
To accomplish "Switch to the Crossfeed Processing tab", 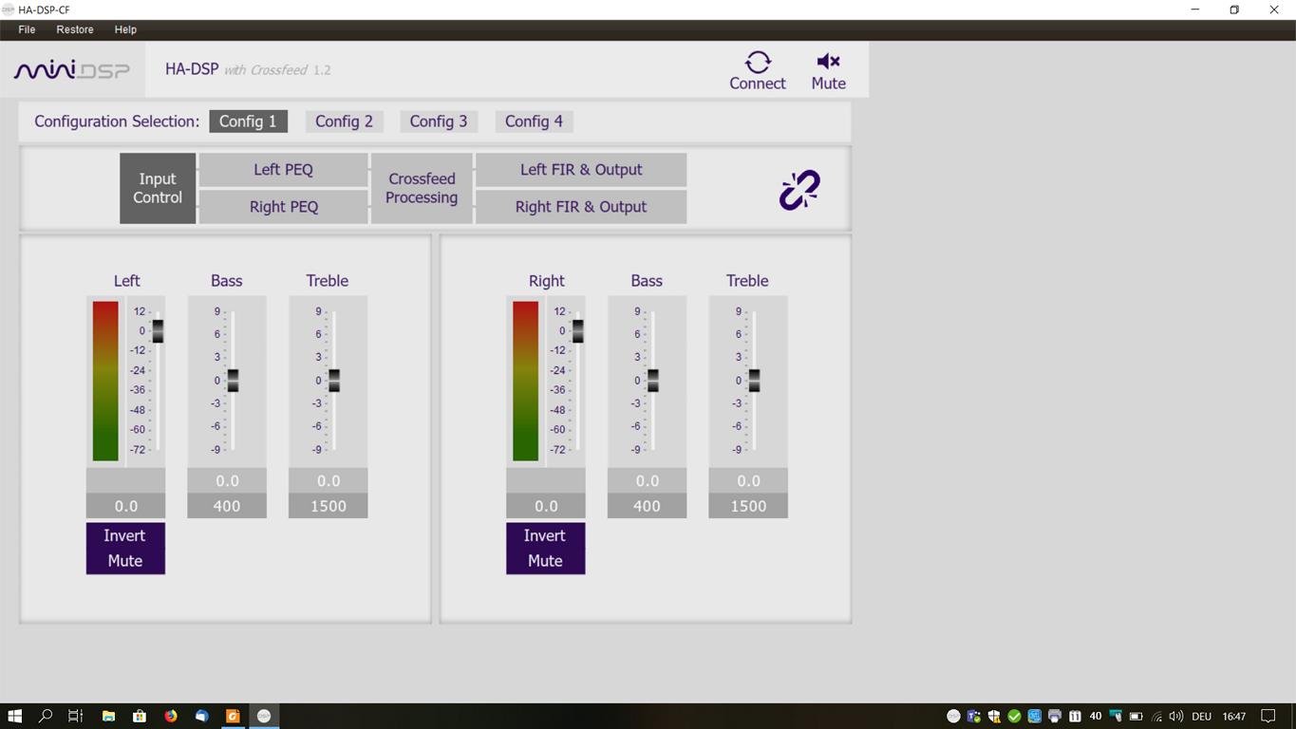I will [x=422, y=188].
